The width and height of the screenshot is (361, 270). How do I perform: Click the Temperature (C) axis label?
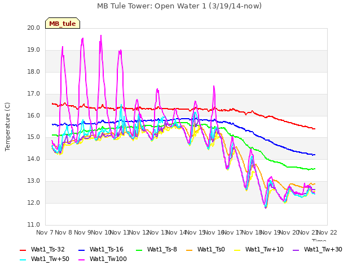tap(7, 127)
